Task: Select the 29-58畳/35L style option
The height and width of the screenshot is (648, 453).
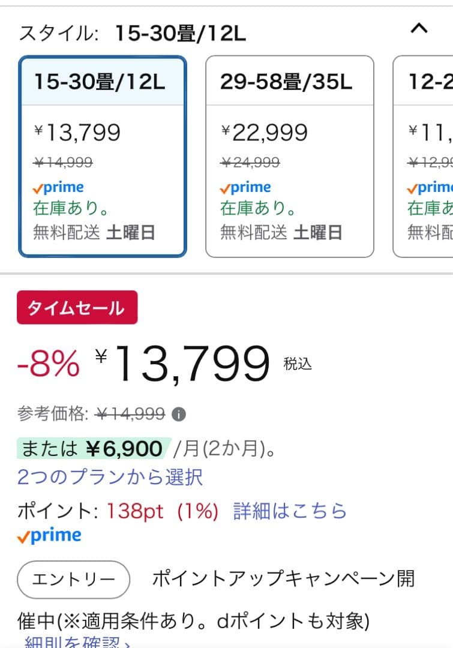Action: pyautogui.click(x=290, y=156)
